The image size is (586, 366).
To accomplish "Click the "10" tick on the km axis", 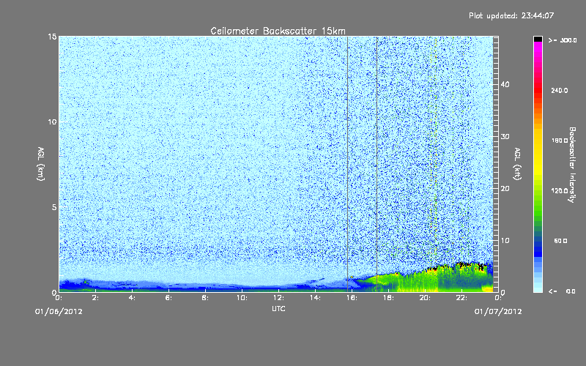I will [52, 122].
